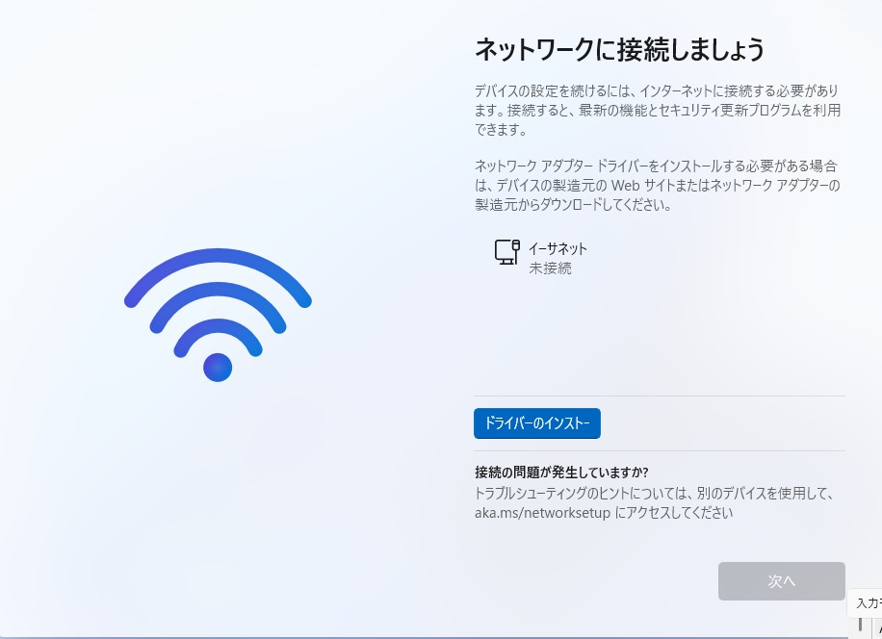
Task: Click the divider line above the driver button
Action: coord(660,396)
